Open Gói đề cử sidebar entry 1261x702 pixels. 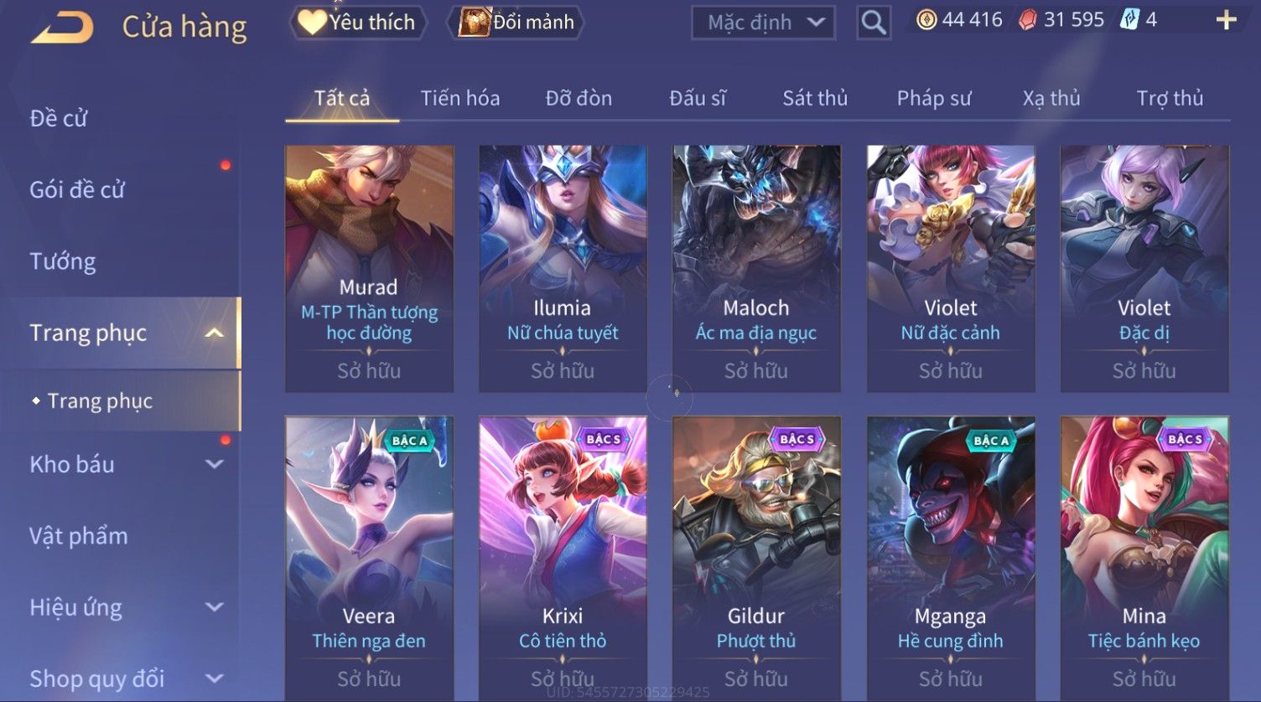(x=77, y=190)
